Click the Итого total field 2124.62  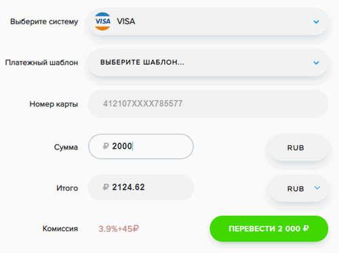coord(141,187)
